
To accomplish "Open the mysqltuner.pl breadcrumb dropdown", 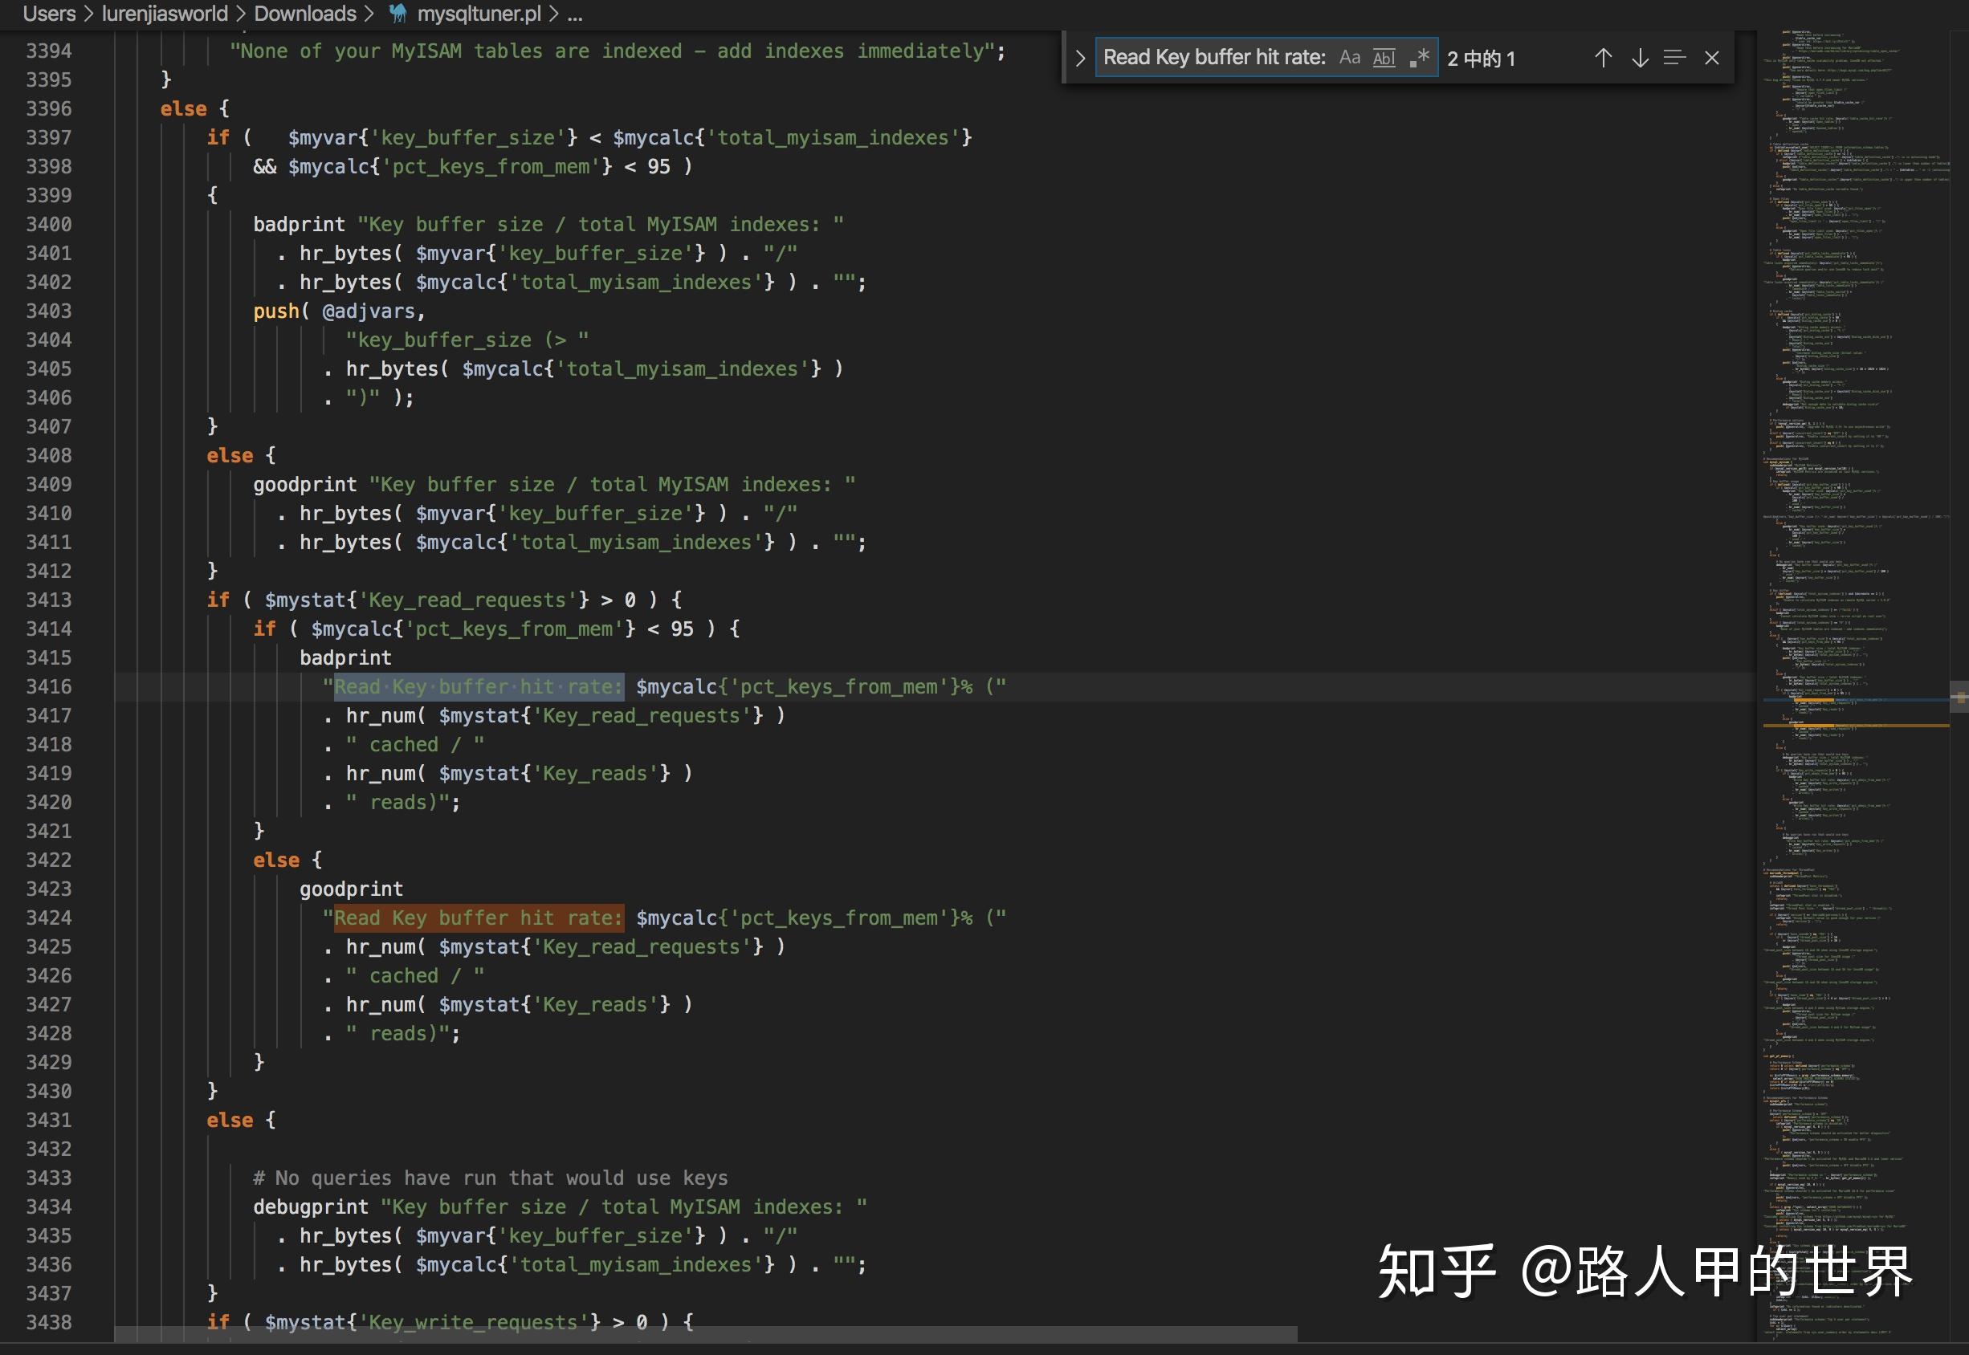I will click(479, 14).
